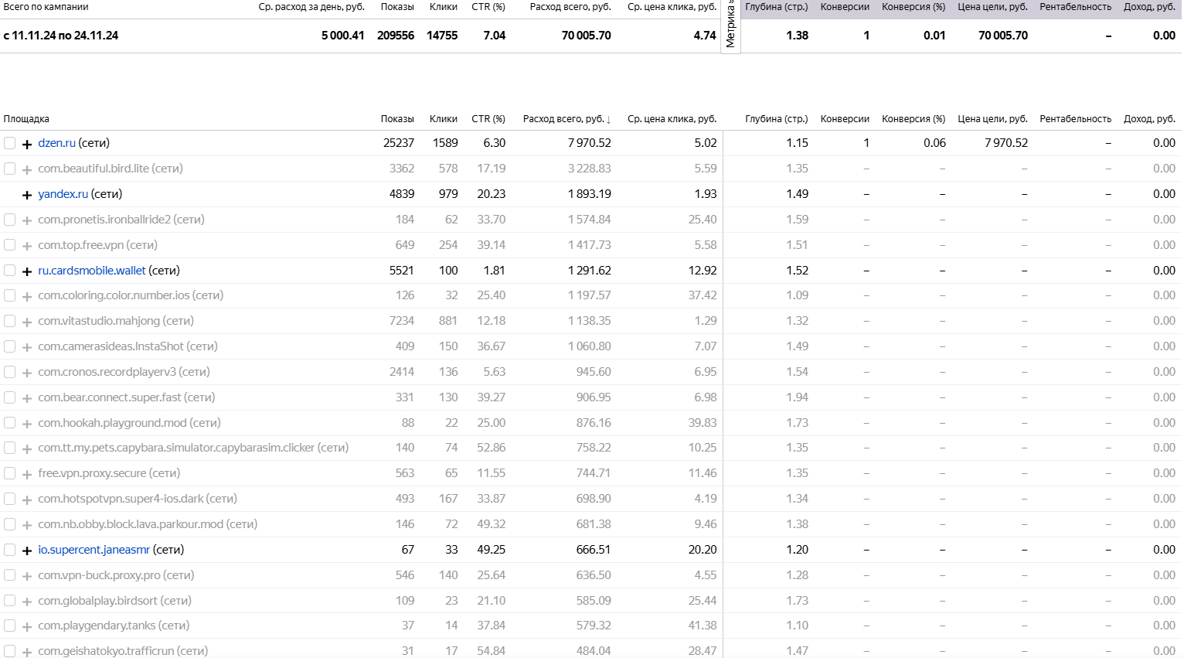
Task: Sort placements by Конверсии header
Action: [845, 119]
